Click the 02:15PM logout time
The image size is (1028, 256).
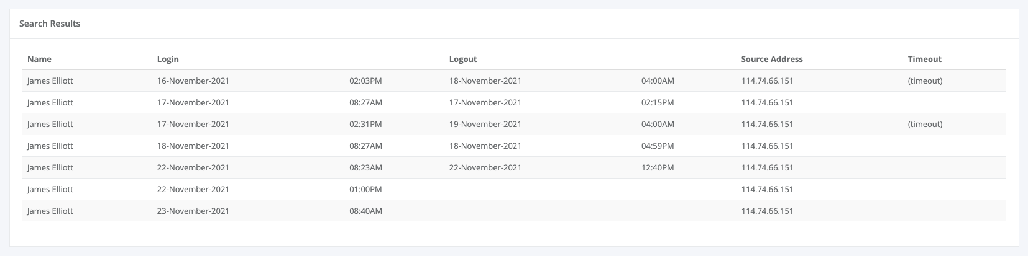pyautogui.click(x=658, y=102)
